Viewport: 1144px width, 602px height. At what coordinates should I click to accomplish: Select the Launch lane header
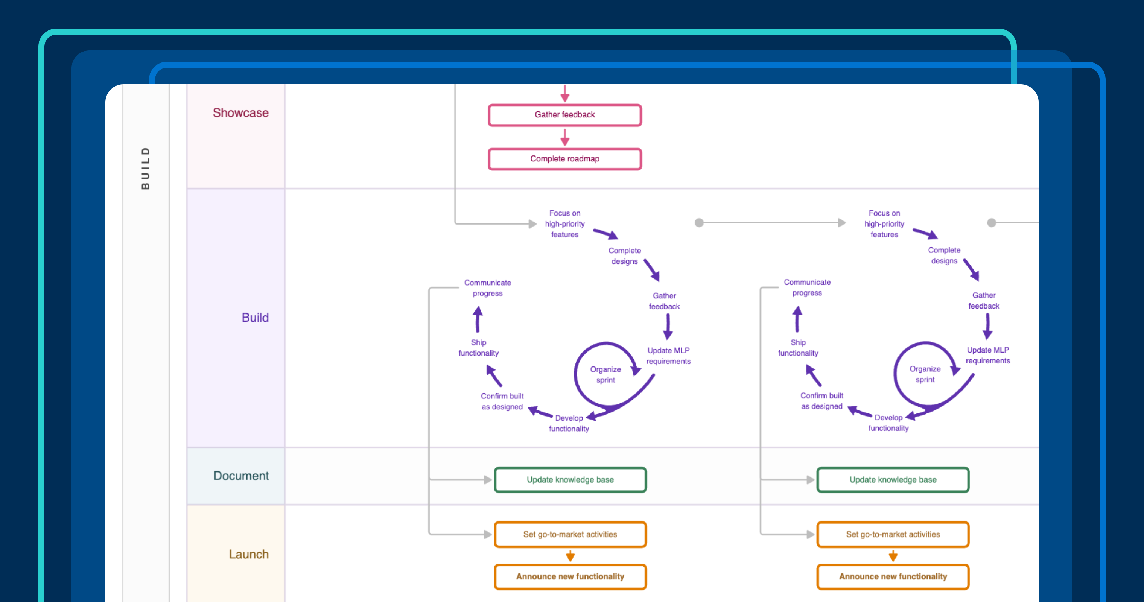[249, 554]
